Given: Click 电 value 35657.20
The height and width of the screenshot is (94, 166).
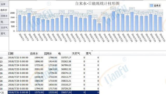Looking at the screenshot, I should tap(65, 92).
